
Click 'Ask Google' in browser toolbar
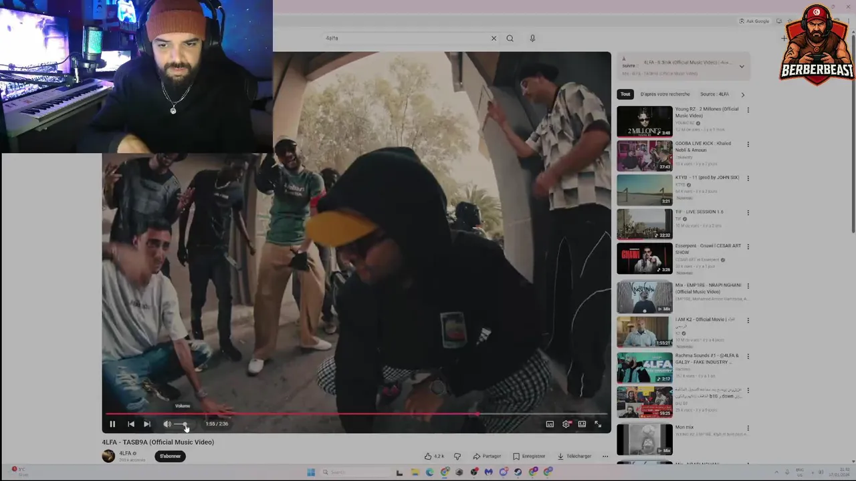click(754, 21)
